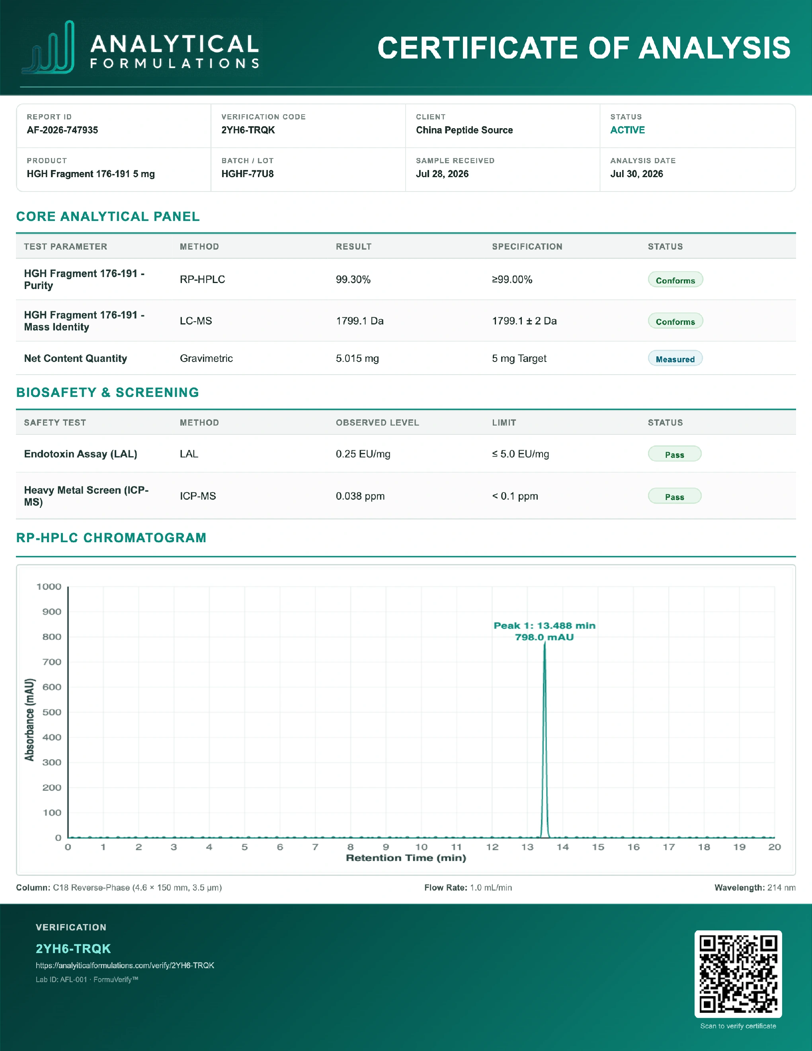Click the Measured badge for Net Content
Viewport: 812px width, 1051px height.
coord(675,359)
